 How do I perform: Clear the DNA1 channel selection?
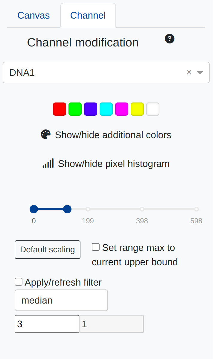point(189,72)
